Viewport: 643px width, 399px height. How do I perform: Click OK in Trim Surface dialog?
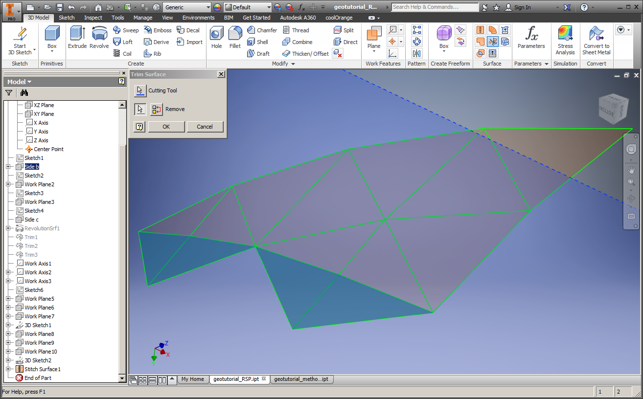click(x=166, y=127)
